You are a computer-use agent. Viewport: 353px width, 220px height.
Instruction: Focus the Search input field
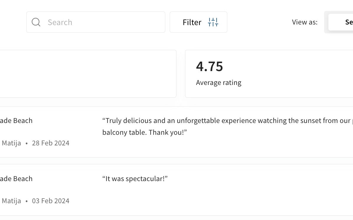(103, 22)
